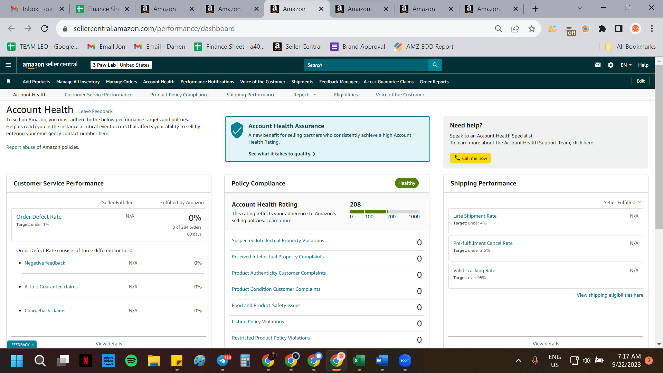Open Netflix from the taskbar

click(85, 361)
